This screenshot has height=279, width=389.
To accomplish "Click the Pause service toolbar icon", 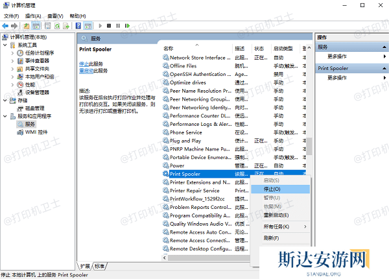I will [117, 26].
